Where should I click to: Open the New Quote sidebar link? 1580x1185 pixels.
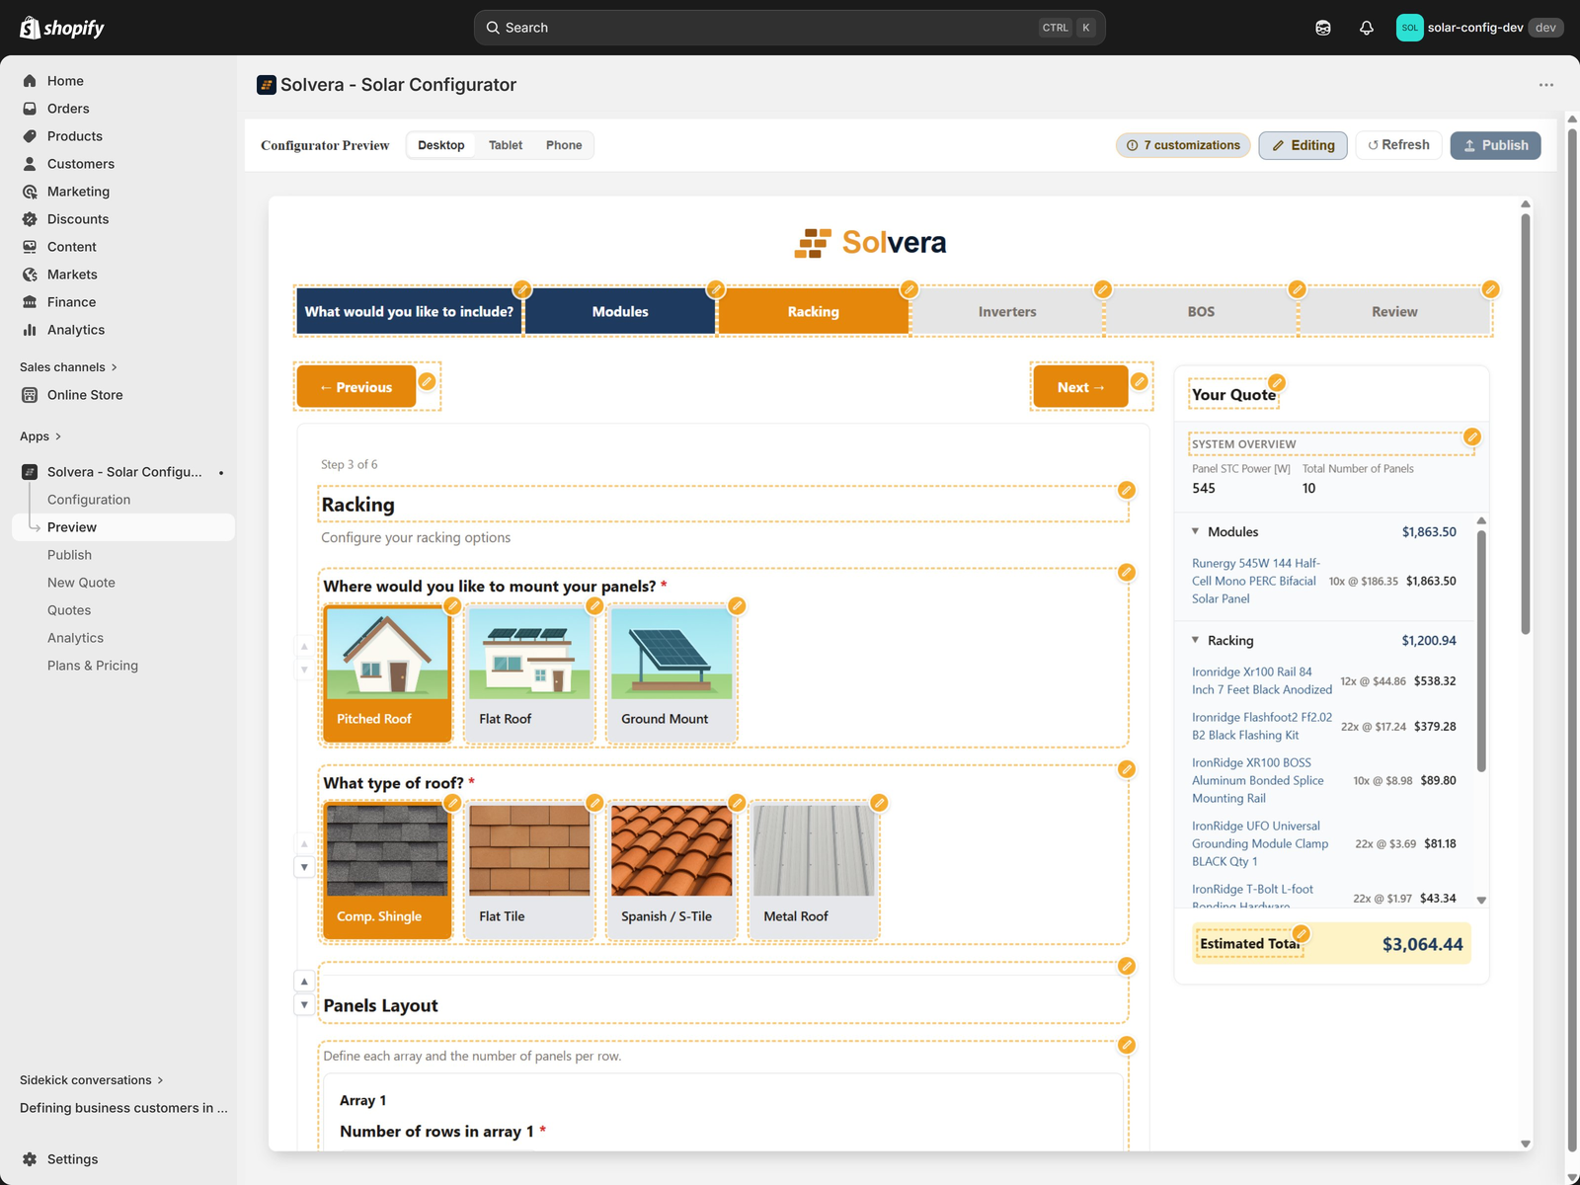pos(81,583)
